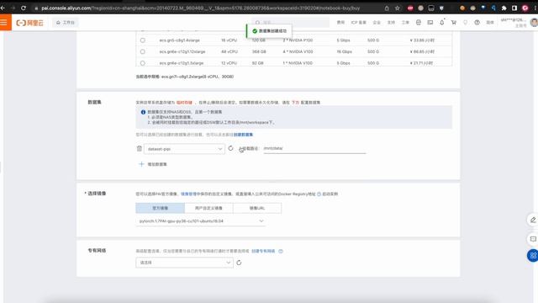Open the workbench home button
This screenshot has height=303, width=538.
point(66,23)
